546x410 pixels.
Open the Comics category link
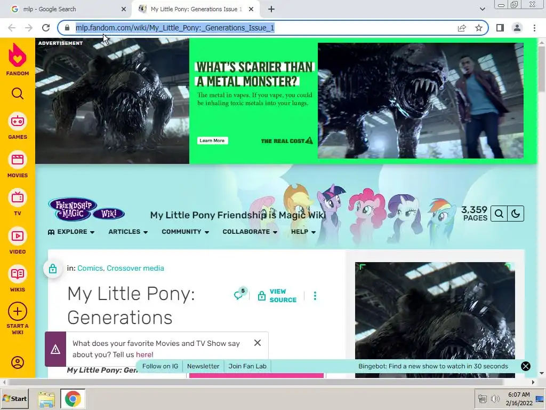coord(90,268)
